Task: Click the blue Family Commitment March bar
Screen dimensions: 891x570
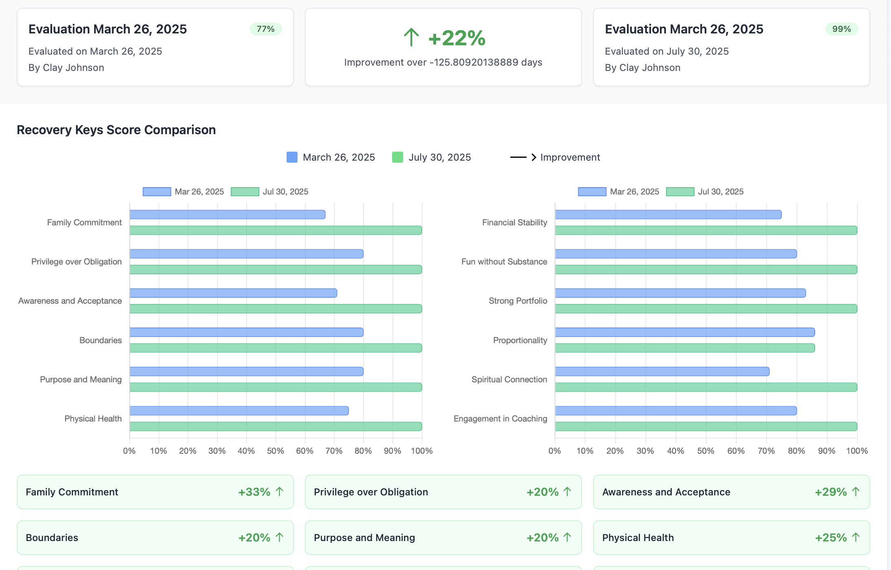Action: click(227, 214)
